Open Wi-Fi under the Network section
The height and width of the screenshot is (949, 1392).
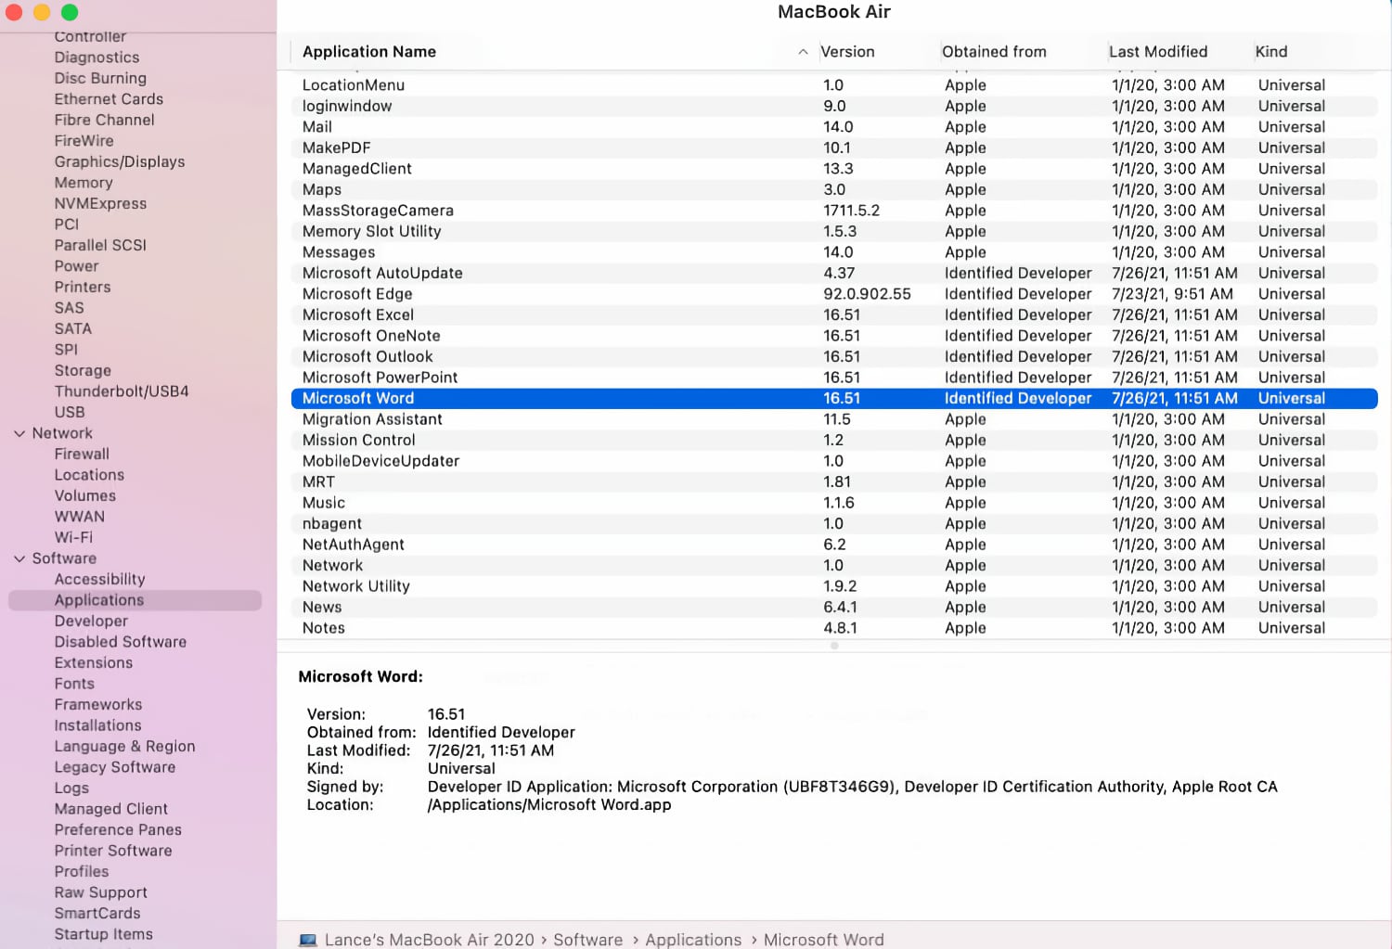(x=73, y=537)
